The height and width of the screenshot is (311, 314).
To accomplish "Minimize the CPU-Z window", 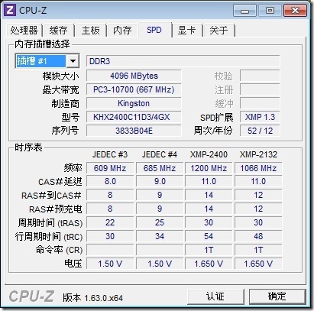I will (x=244, y=11).
